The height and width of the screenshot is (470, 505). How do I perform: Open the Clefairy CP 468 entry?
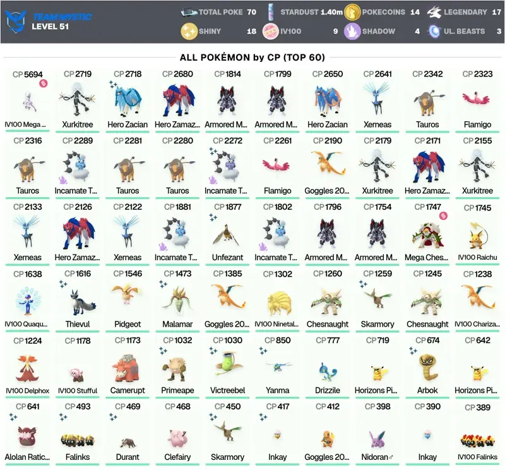(177, 433)
